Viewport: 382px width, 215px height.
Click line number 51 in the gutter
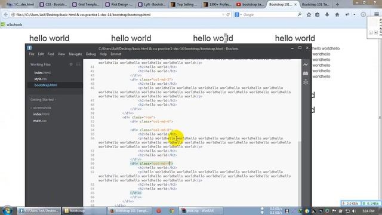(x=93, y=117)
